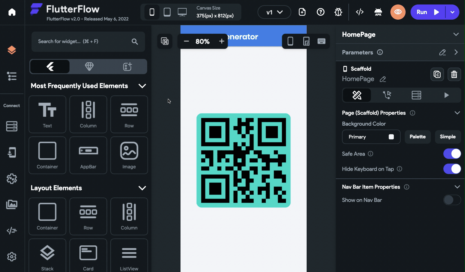Switch to the templates tab
This screenshot has height=272, width=465.
(128, 66)
